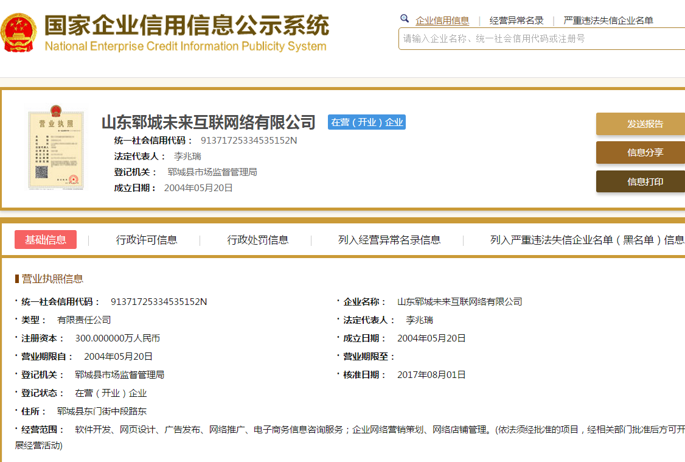The height and width of the screenshot is (462, 685).
Task: Select 严重违法失信企业名单 search category
Action: pyautogui.click(x=608, y=21)
